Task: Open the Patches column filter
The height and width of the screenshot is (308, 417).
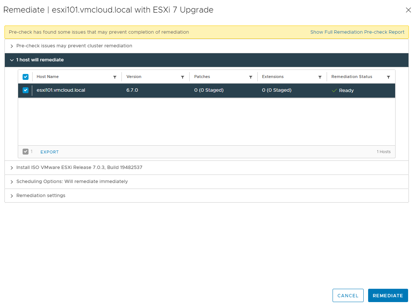Action: coord(251,77)
